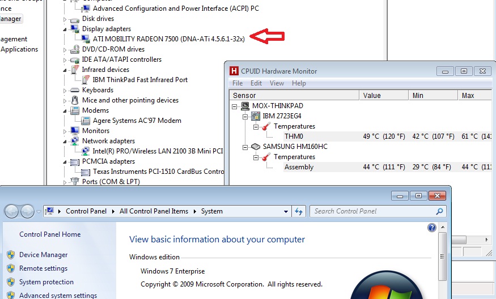Image resolution: width=496 pixels, height=299 pixels.
Task: Click the System window vertical scrollbar thumb
Action: point(443,257)
